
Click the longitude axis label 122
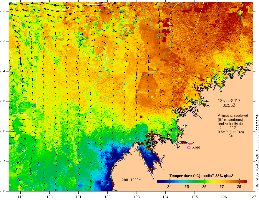coord(107,197)
